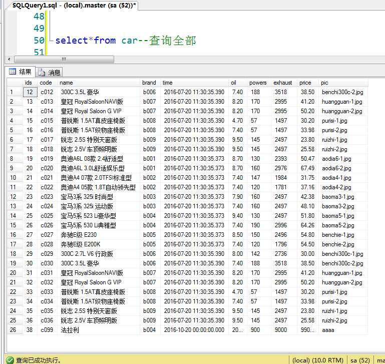The width and height of the screenshot is (385, 364).
Task: Click the pic cell aaaa
Action: click(343, 330)
